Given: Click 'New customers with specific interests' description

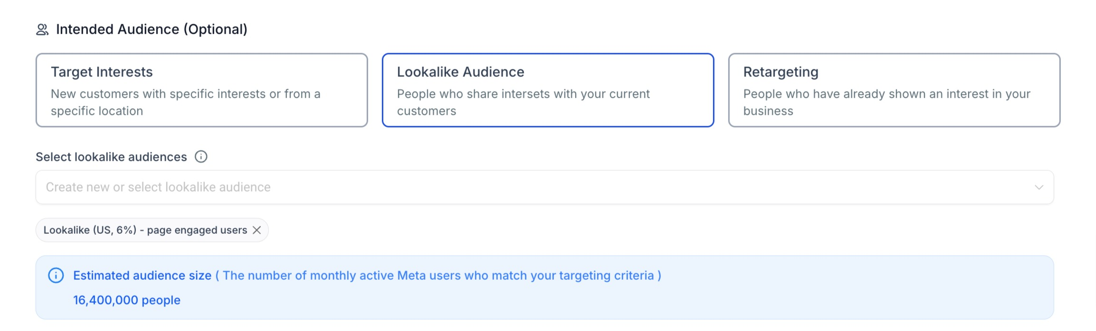Looking at the screenshot, I should (185, 94).
